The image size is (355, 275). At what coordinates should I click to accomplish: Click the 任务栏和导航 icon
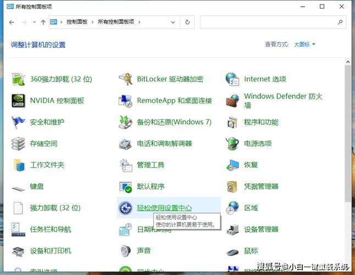point(18,229)
